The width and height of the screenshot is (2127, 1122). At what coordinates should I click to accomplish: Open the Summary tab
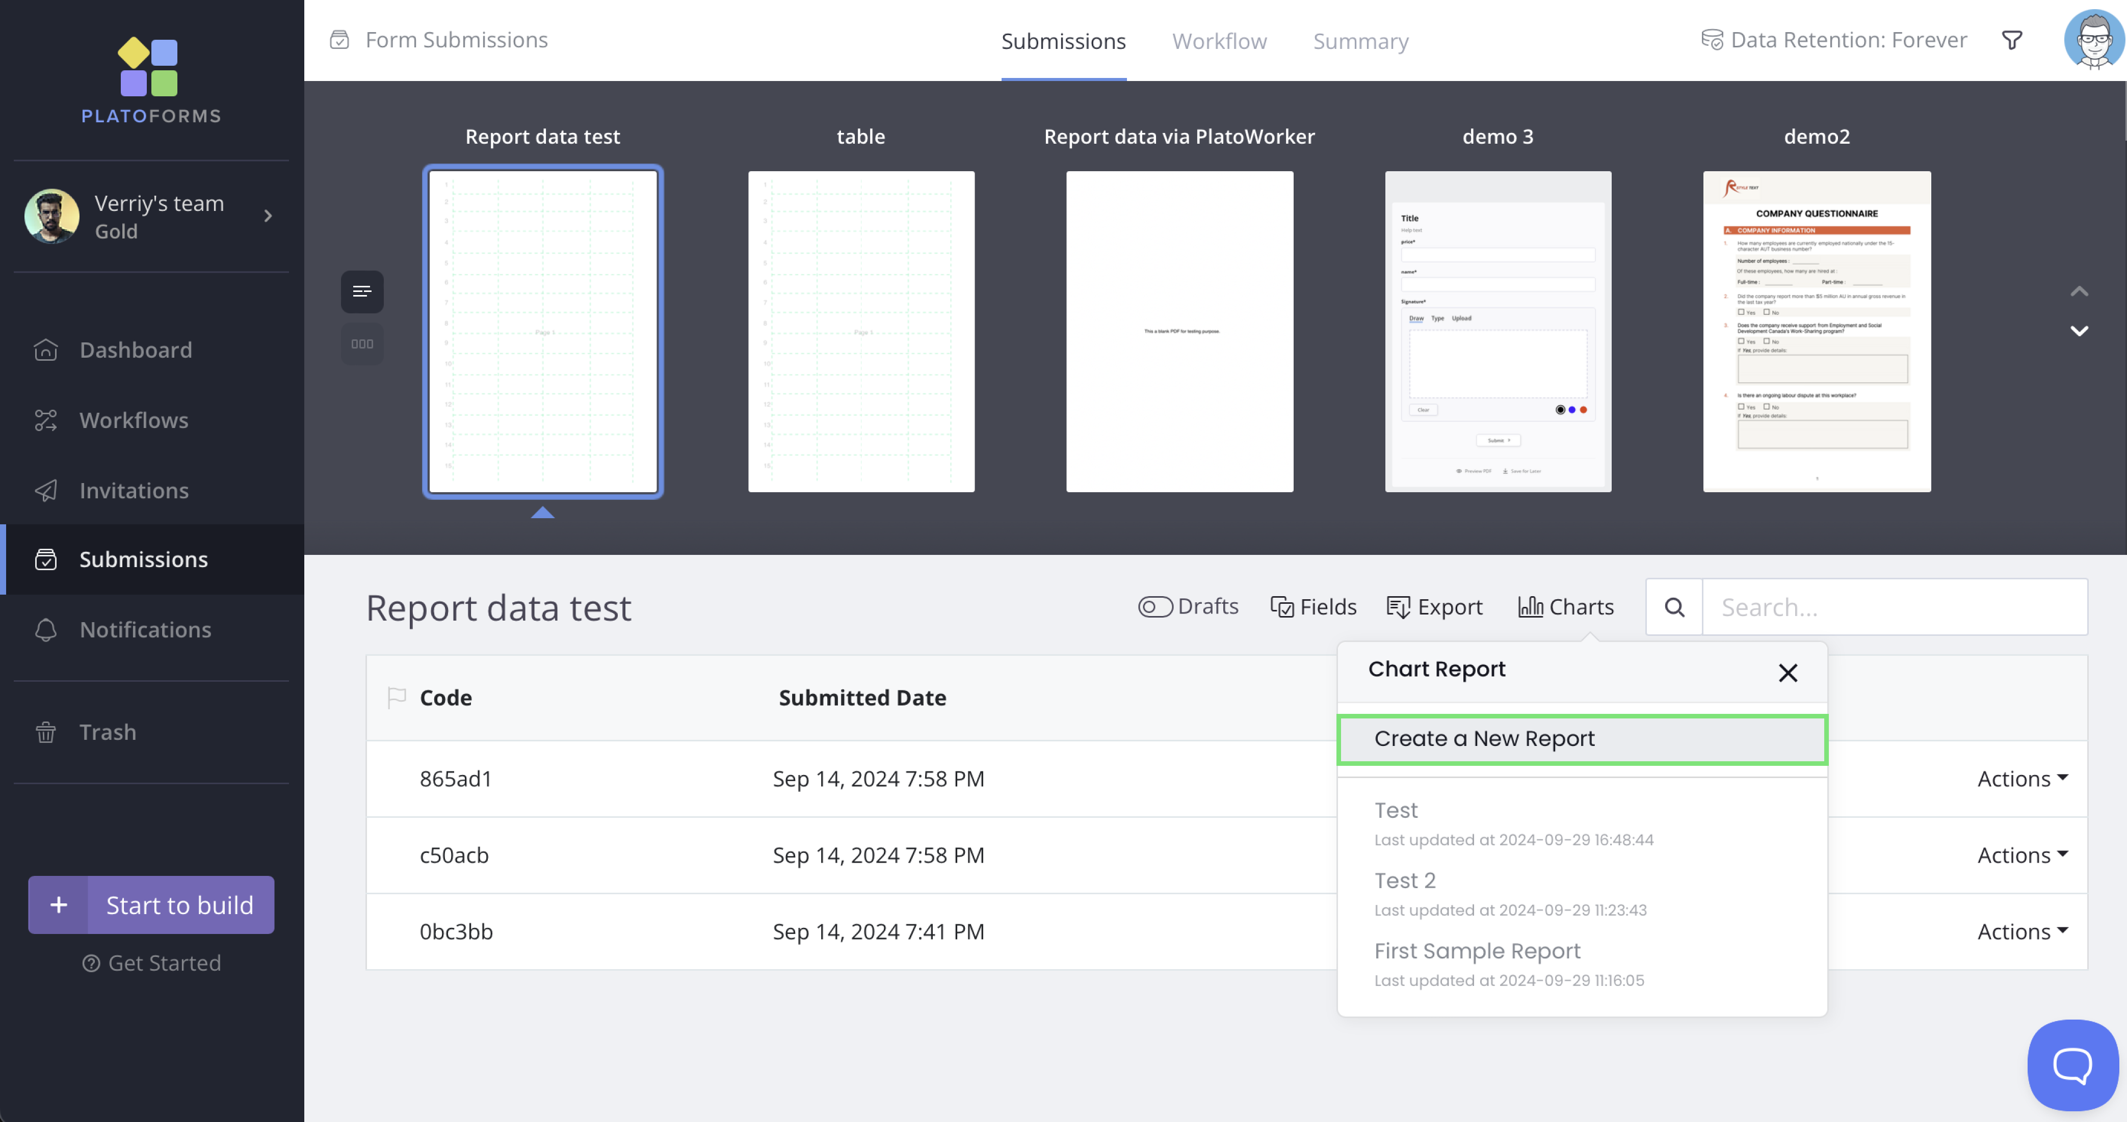pos(1360,41)
